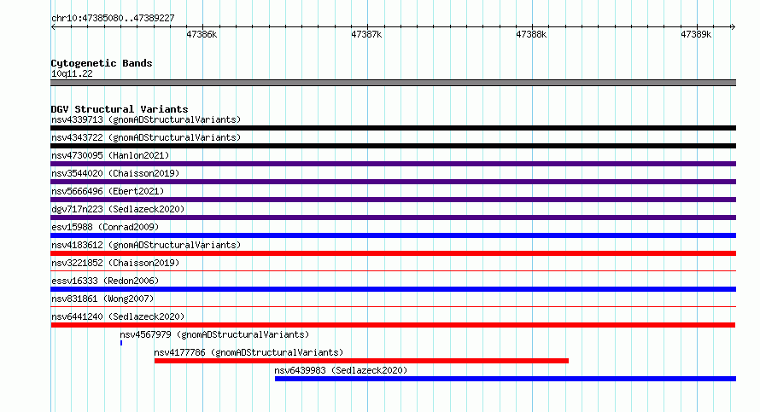Open the nsv3221852 (Chaisson2019) label
760x412 pixels.
[x=115, y=263]
